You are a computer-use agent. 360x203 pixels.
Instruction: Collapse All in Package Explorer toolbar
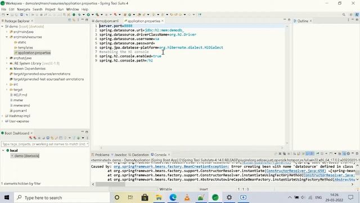pyautogui.click(x=70, y=20)
